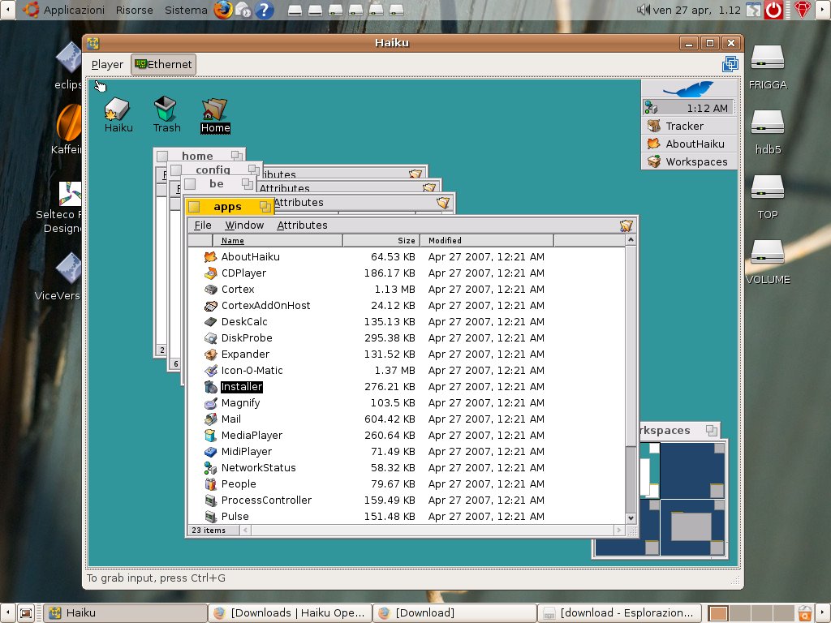831x623 pixels.
Task: Expand the Sistema menu
Action: click(x=186, y=10)
